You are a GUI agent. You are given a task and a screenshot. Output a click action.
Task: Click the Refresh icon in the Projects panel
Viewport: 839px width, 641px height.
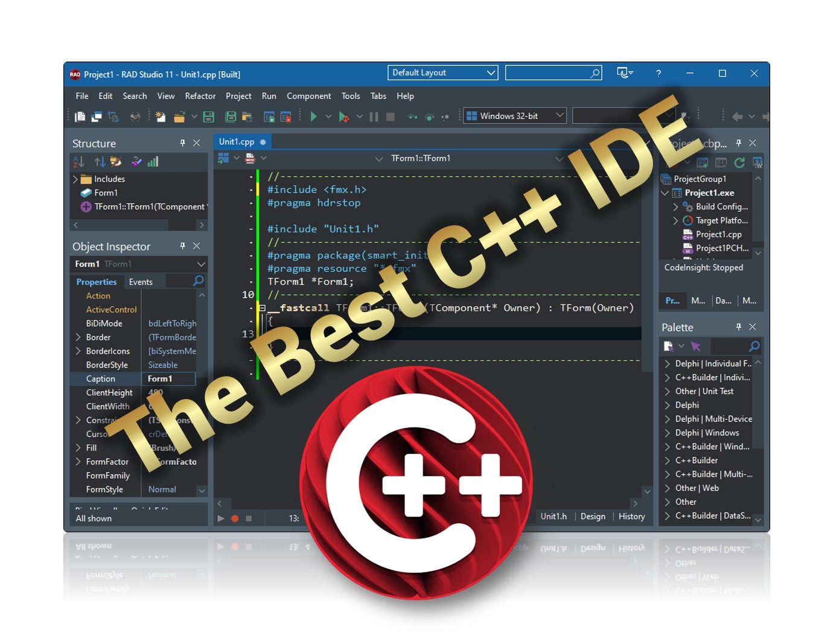point(739,162)
